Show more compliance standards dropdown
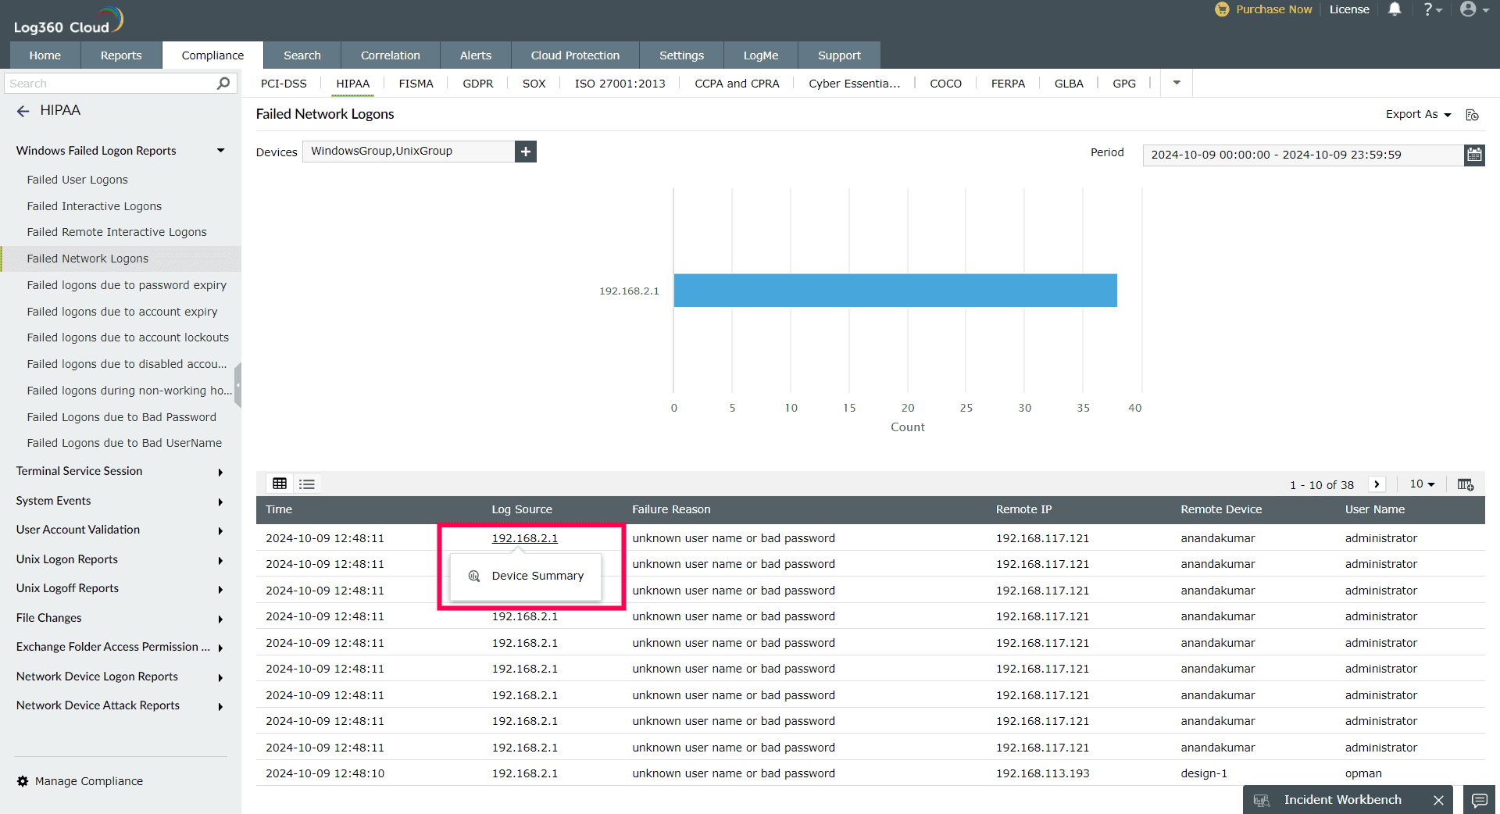This screenshot has width=1500, height=814. 1177,83
